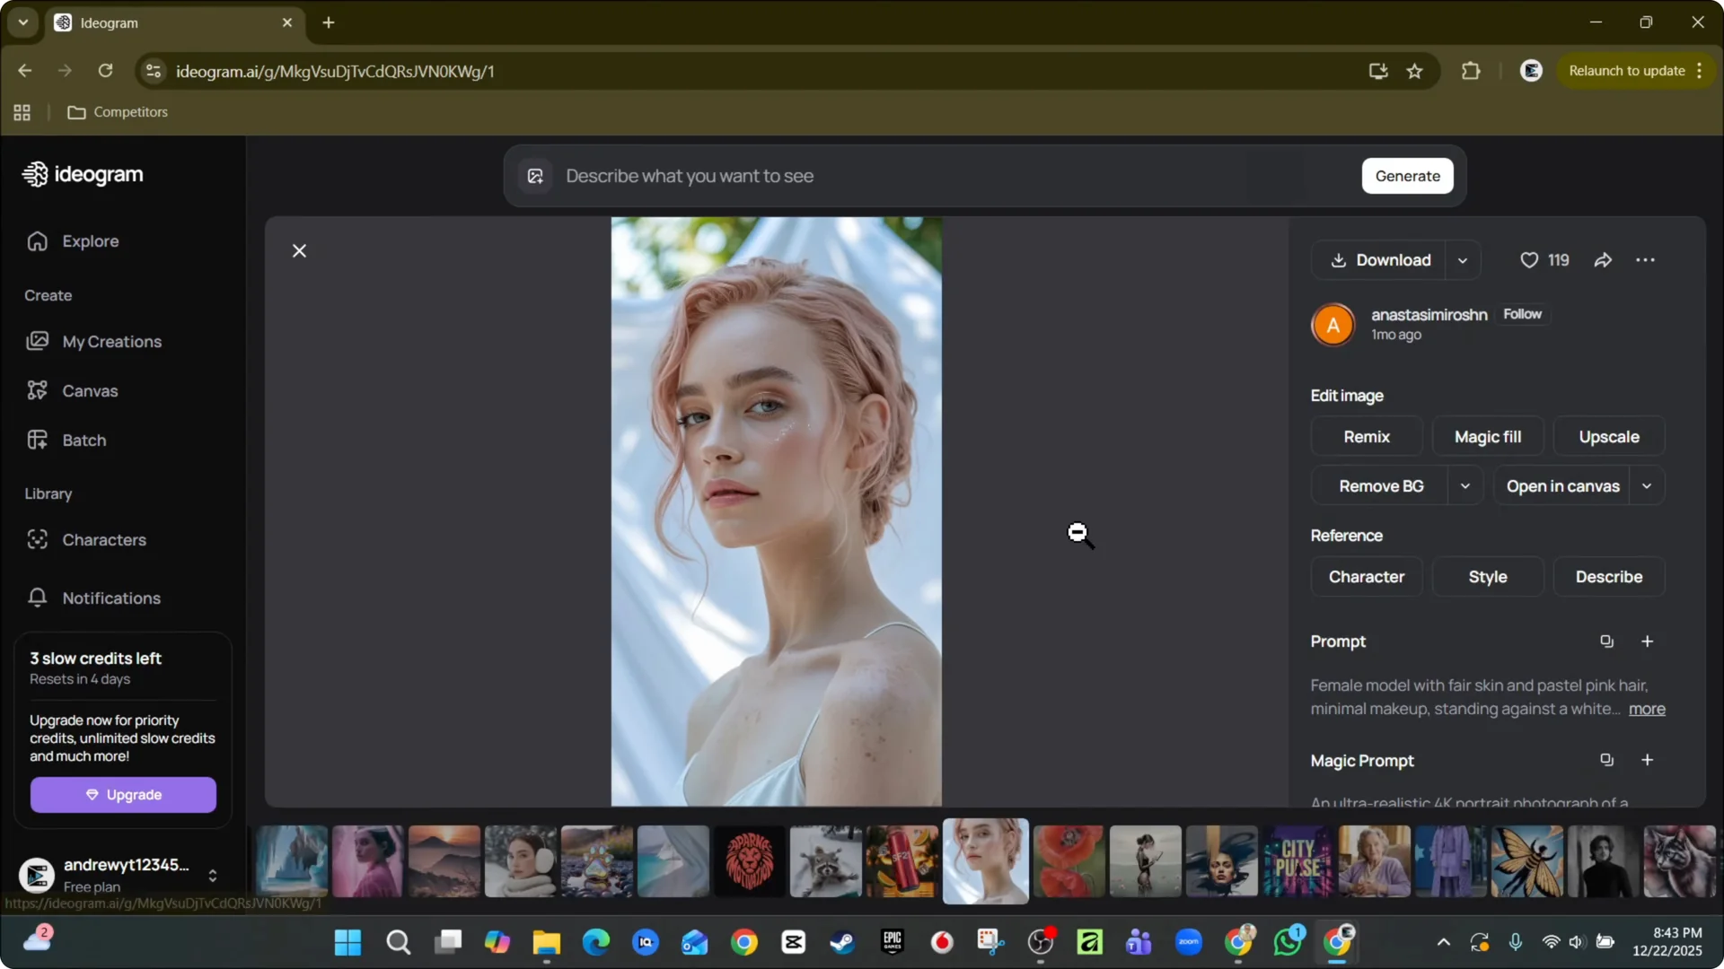
Task: Open the more options menu for this image
Action: point(1646,259)
